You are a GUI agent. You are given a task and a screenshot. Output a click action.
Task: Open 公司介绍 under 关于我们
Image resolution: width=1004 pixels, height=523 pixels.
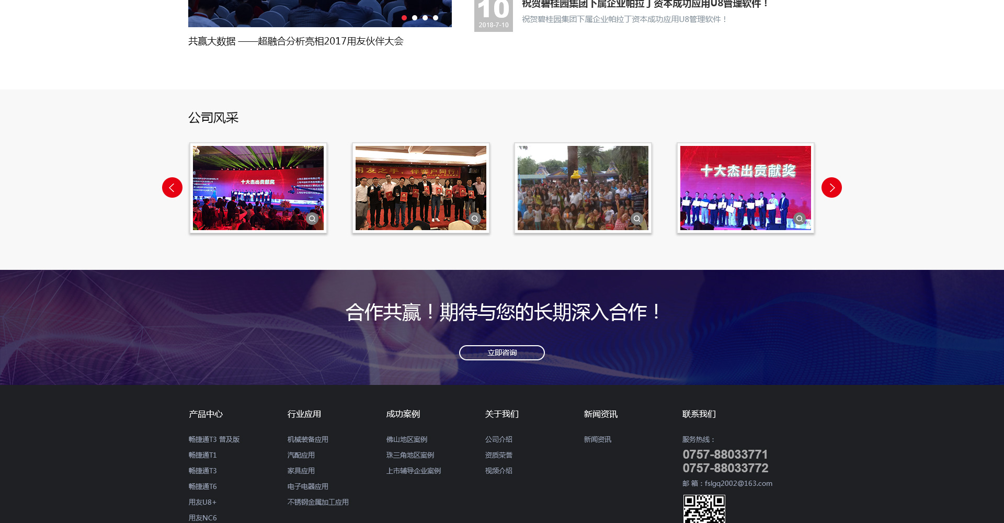pyautogui.click(x=498, y=440)
